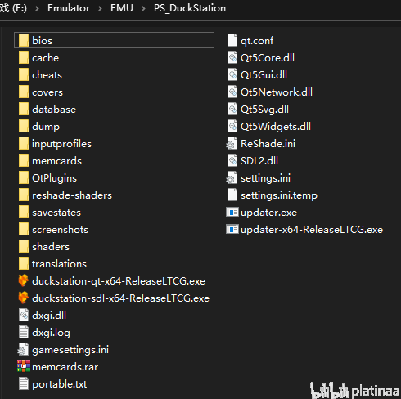Image resolution: width=401 pixels, height=399 pixels.
Task: Select the folder name reshade-shaders
Action: pos(72,195)
